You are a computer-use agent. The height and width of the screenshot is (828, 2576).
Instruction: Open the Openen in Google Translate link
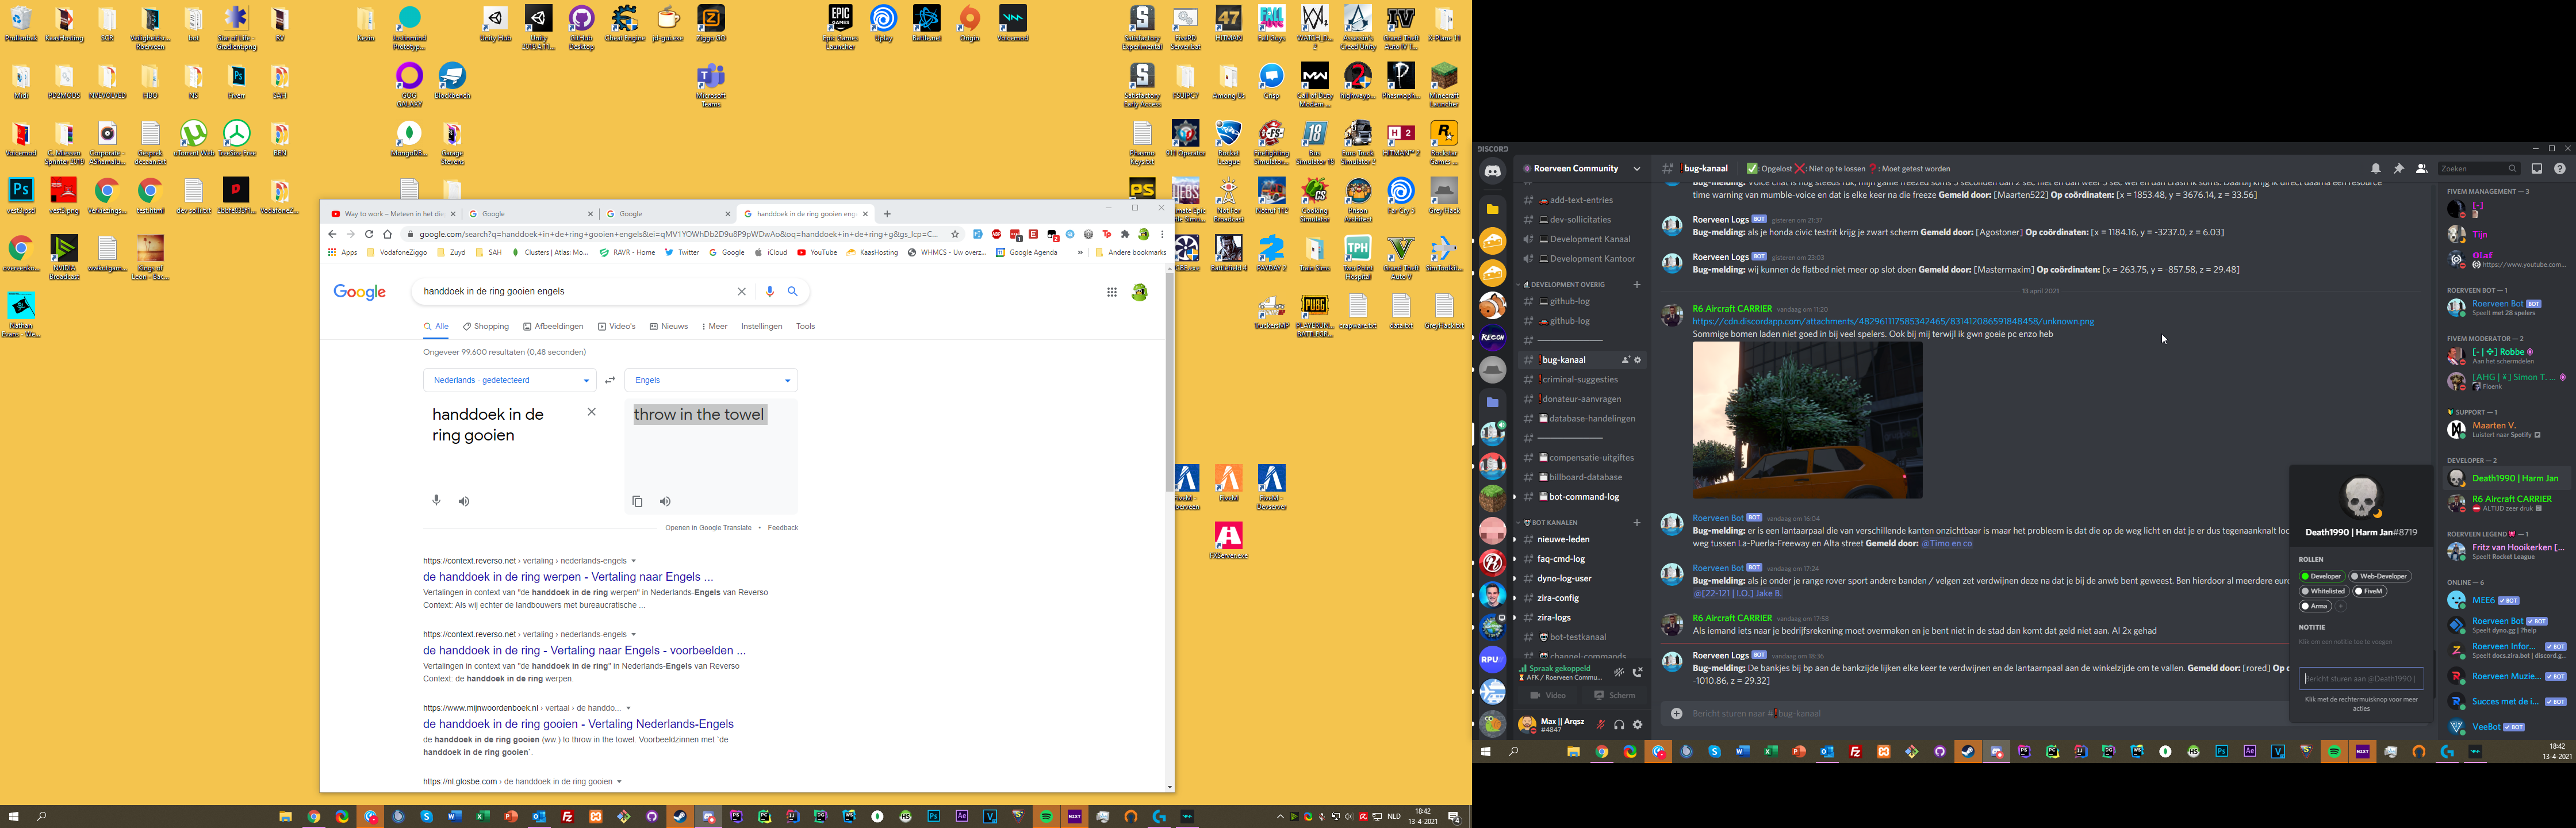[708, 527]
